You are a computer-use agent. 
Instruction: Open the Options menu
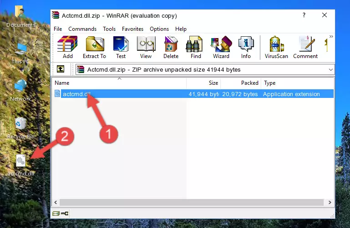[159, 29]
